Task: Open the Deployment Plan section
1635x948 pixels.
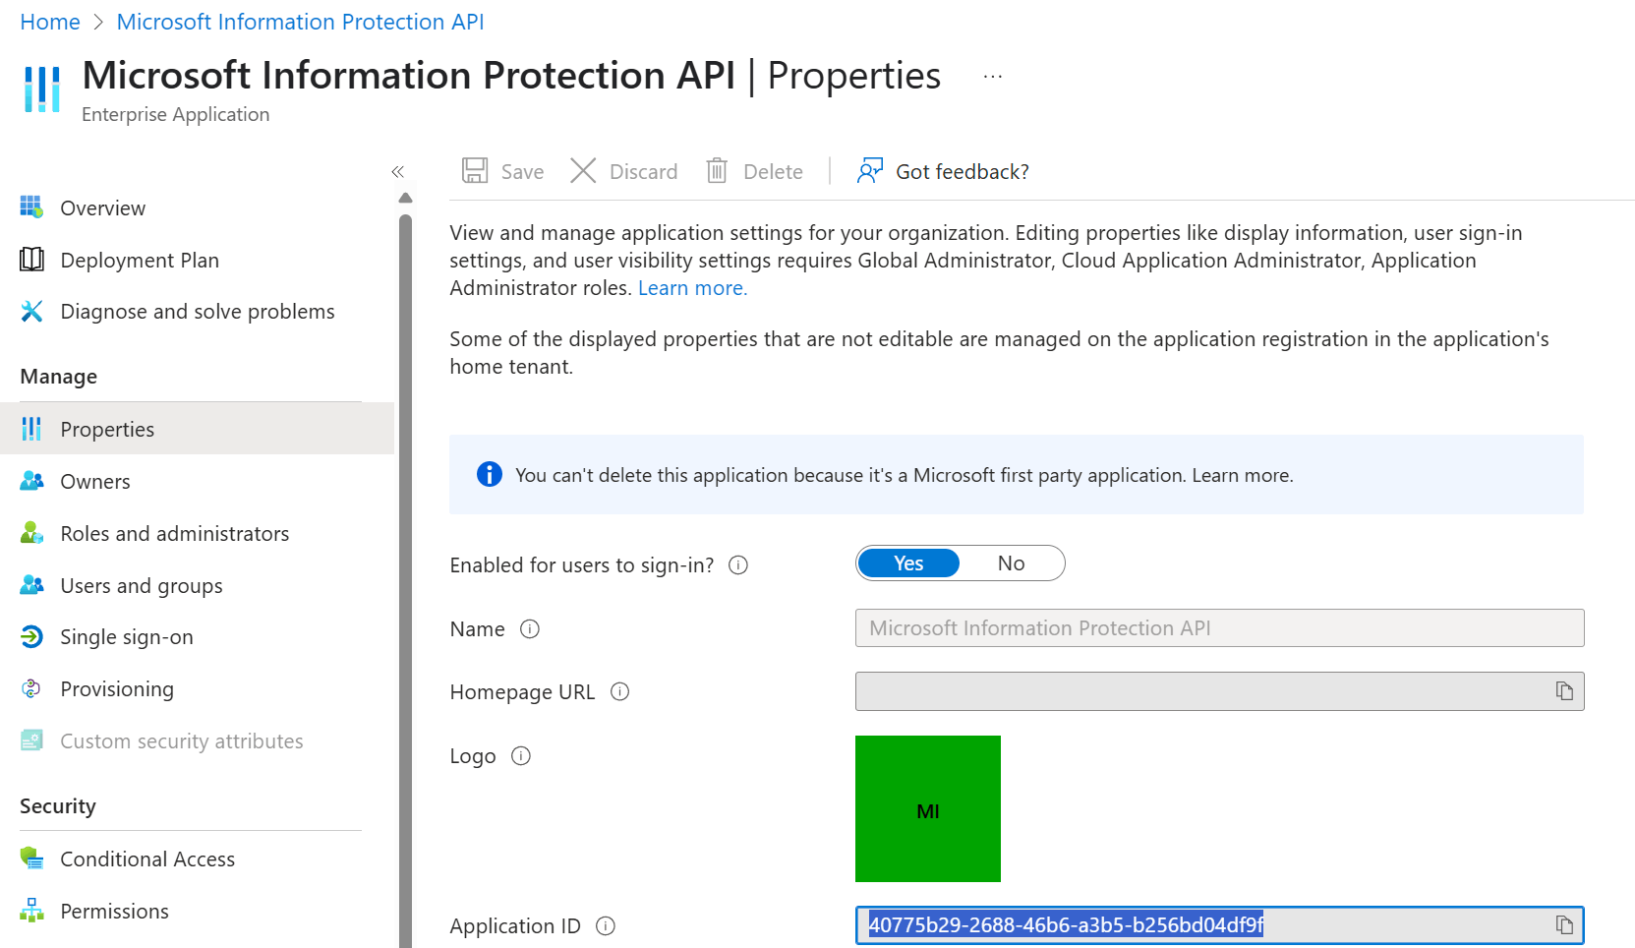Action: (140, 260)
